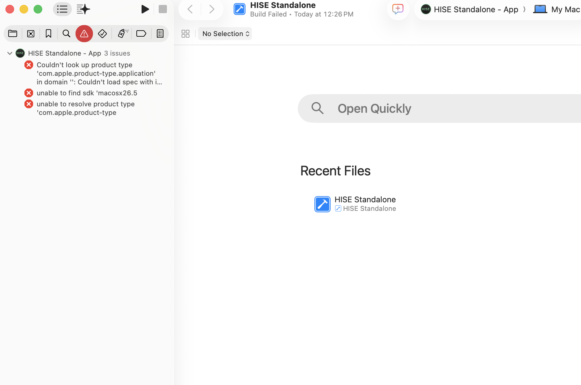This screenshot has width=581, height=385.
Task: Open the Report navigator icon
Action: [x=160, y=34]
